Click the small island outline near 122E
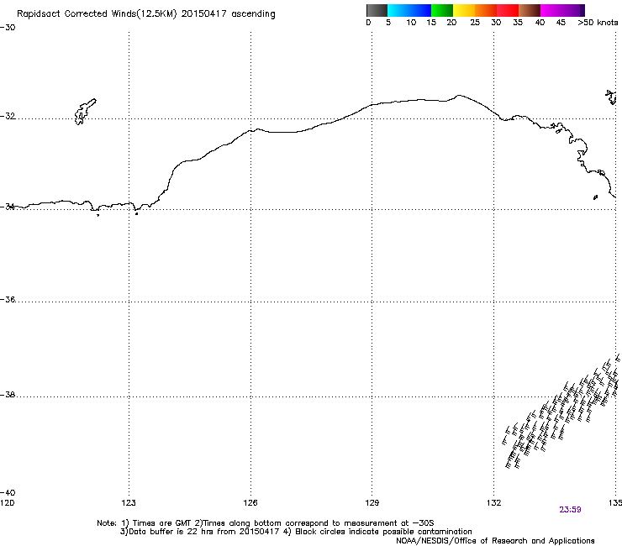Viewport: 622px width, 546px height. (85, 112)
